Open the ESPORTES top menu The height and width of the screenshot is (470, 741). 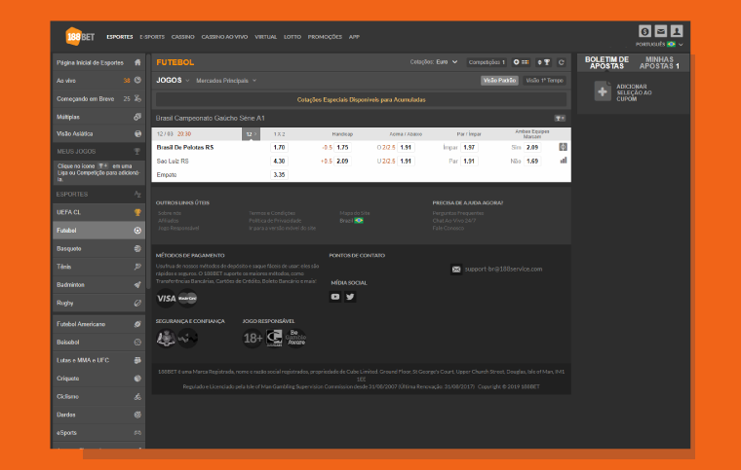pyautogui.click(x=120, y=37)
